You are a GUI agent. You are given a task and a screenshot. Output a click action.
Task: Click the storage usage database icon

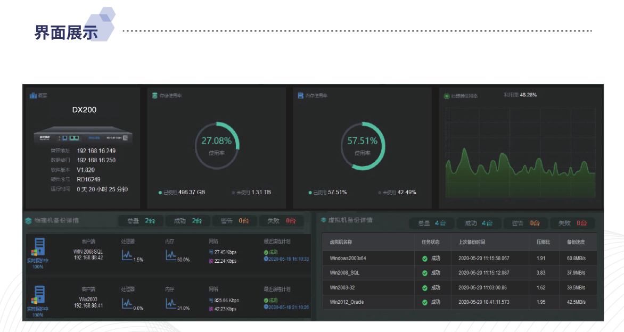[x=155, y=96]
